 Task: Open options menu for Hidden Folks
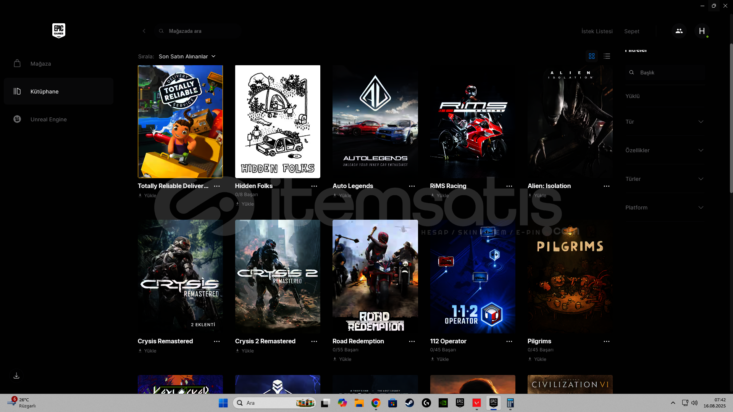(314, 186)
